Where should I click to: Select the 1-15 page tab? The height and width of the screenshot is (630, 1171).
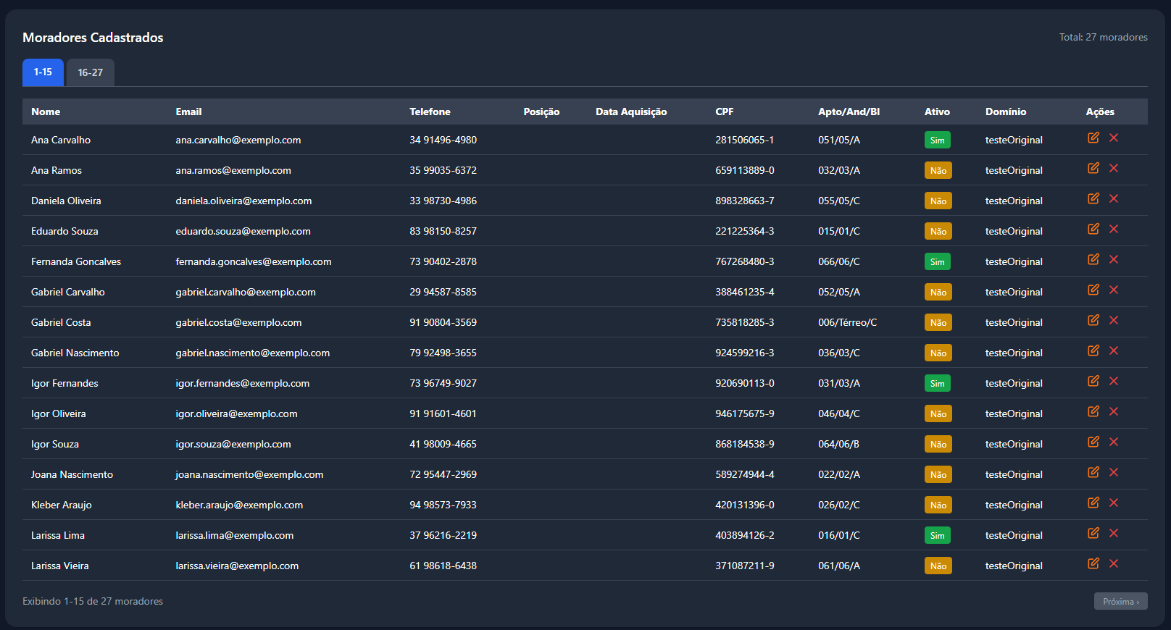[43, 72]
